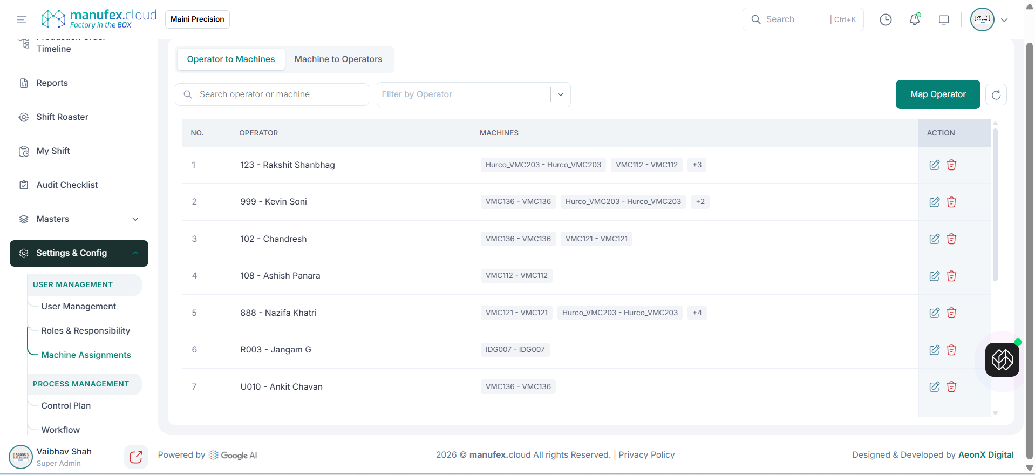The width and height of the screenshot is (1035, 475).
Task: Open the user profile dropdown arrow
Action: click(1004, 20)
